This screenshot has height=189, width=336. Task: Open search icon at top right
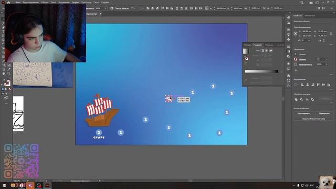[x=302, y=3]
